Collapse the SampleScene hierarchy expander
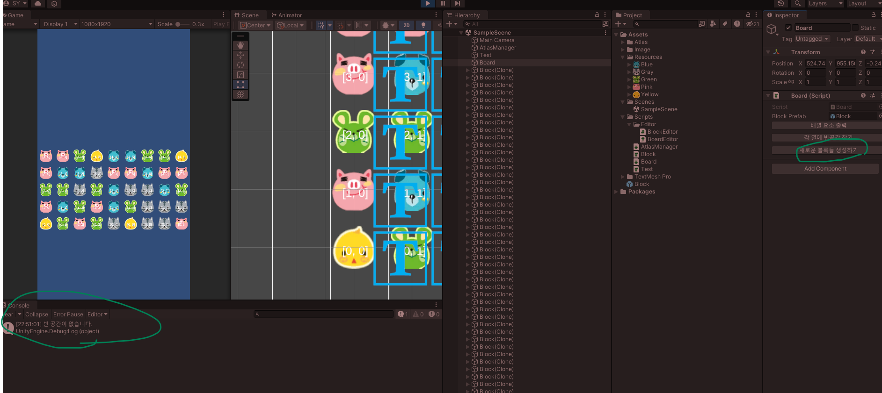 461,33
